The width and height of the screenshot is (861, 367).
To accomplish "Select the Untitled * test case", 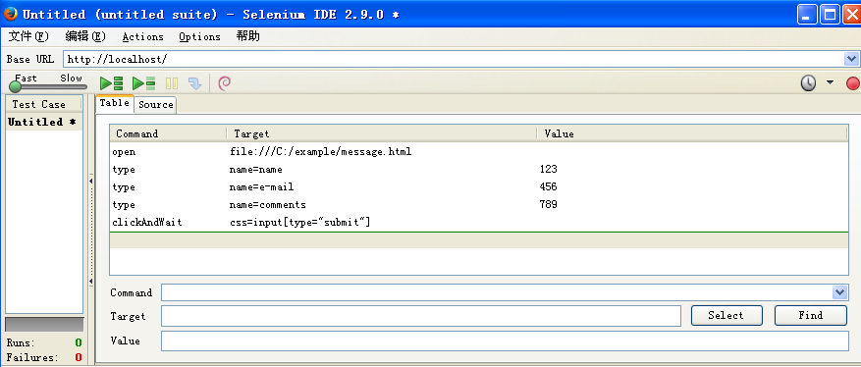I will (44, 122).
